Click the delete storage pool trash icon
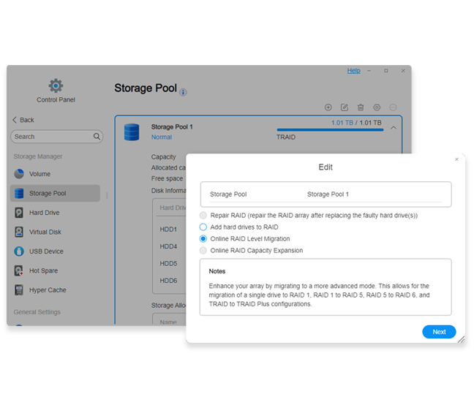The width and height of the screenshot is (474, 402). (x=361, y=107)
